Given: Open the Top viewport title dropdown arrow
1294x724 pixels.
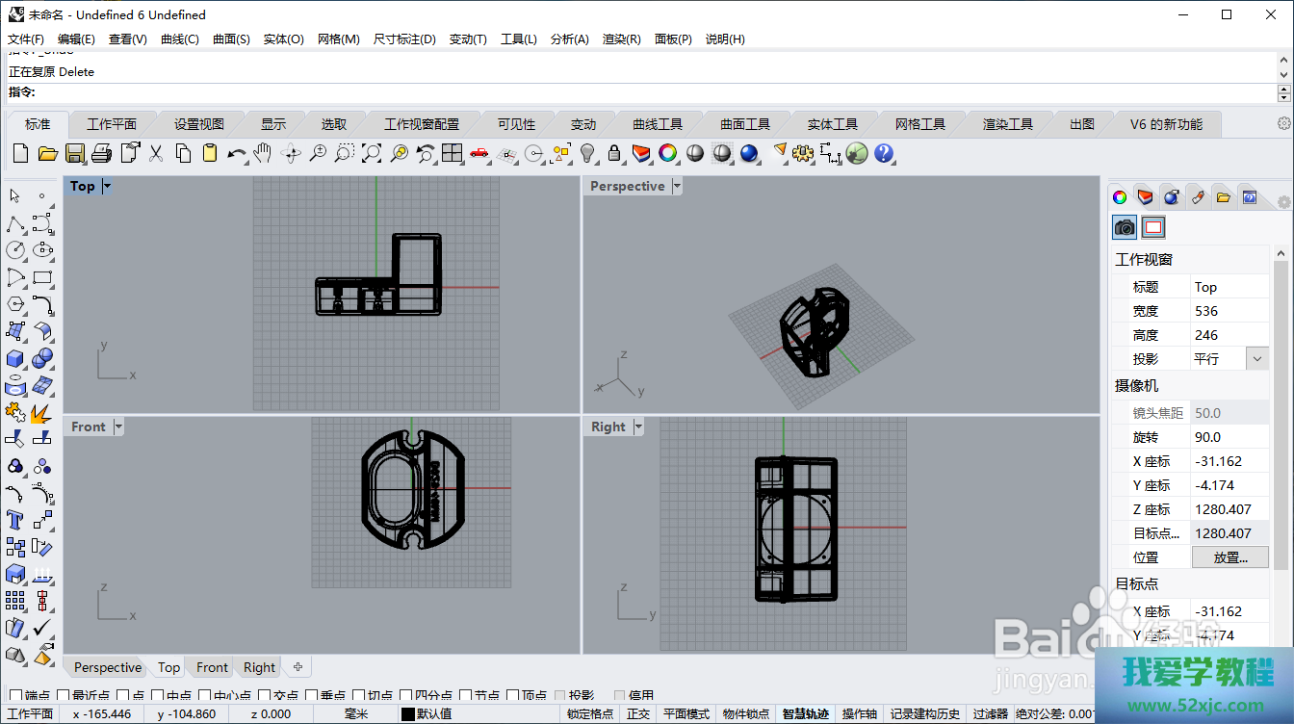Looking at the screenshot, I should pyautogui.click(x=107, y=187).
